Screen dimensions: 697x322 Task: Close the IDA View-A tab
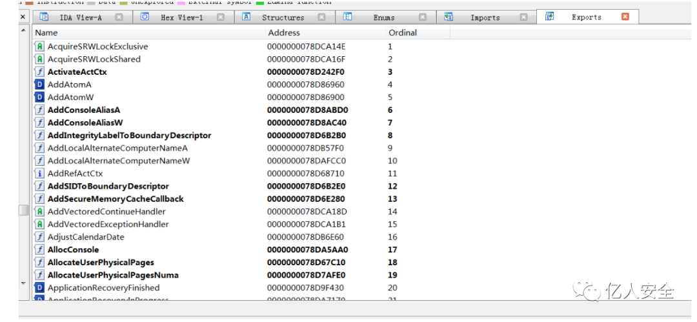point(119,17)
